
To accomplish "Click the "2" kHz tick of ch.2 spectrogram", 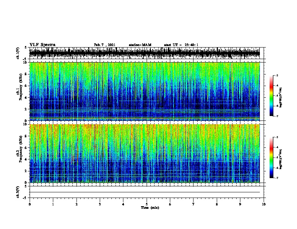I will coord(26,171).
